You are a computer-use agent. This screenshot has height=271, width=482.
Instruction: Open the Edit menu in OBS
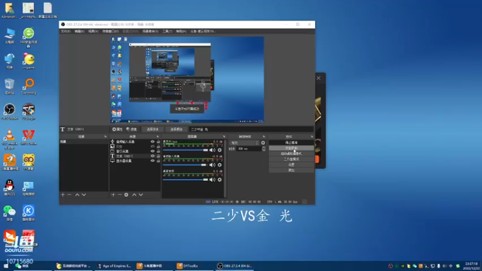click(80, 31)
